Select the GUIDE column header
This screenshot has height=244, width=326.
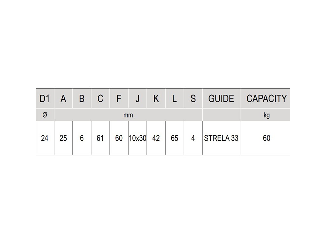coord(221,98)
